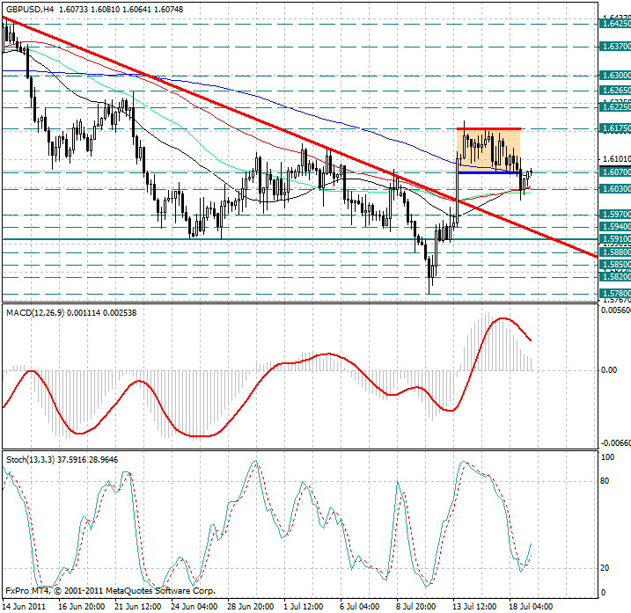Image resolution: width=631 pixels, height=613 pixels.
Task: Click the 21 Jun 12:00 time label
Action: [x=138, y=606]
